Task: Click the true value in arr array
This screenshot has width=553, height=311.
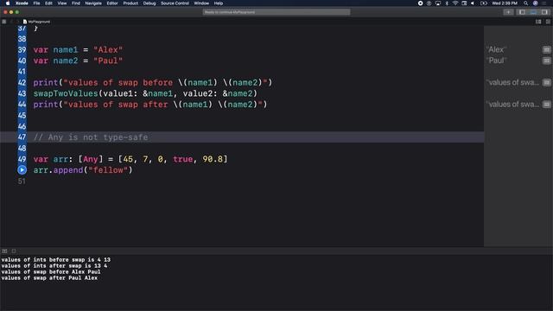Action: 182,159
